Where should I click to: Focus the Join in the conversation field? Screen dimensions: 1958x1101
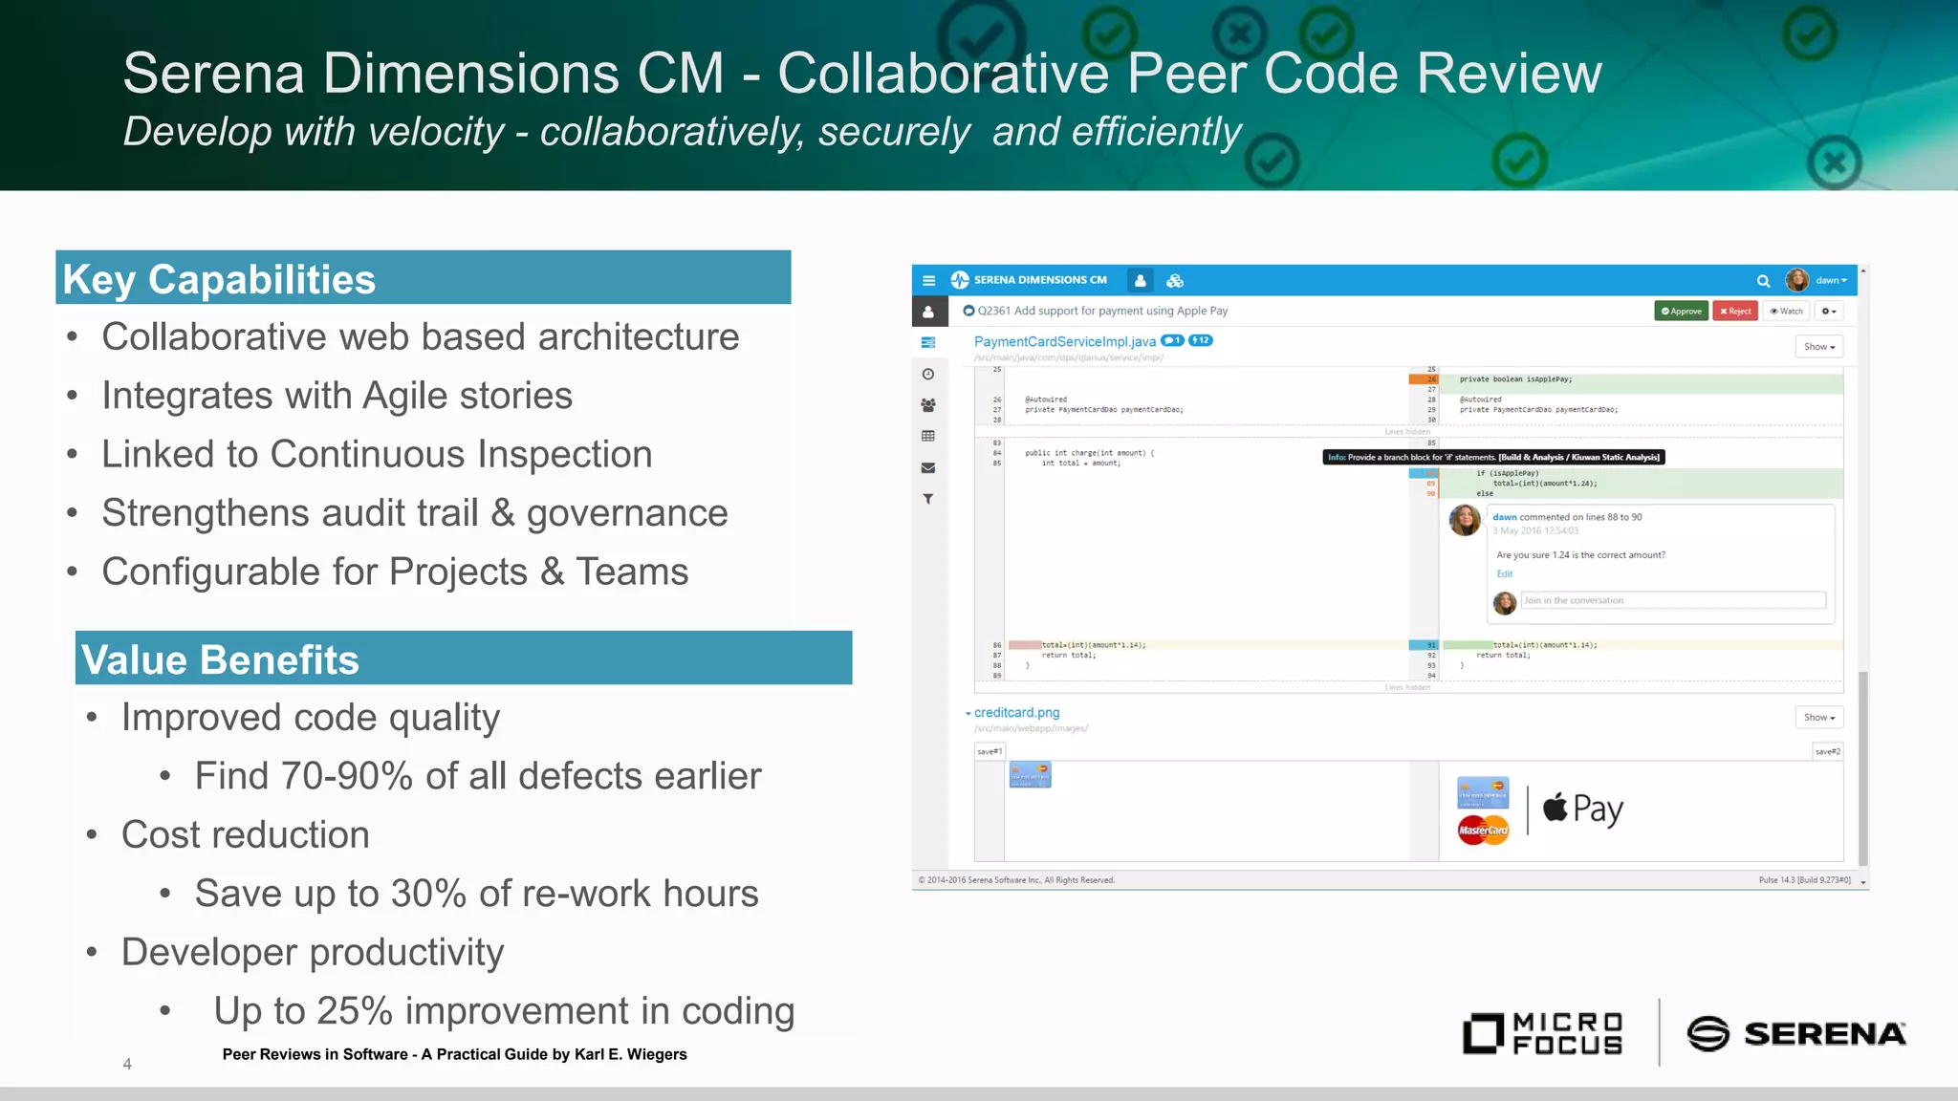[1673, 600]
